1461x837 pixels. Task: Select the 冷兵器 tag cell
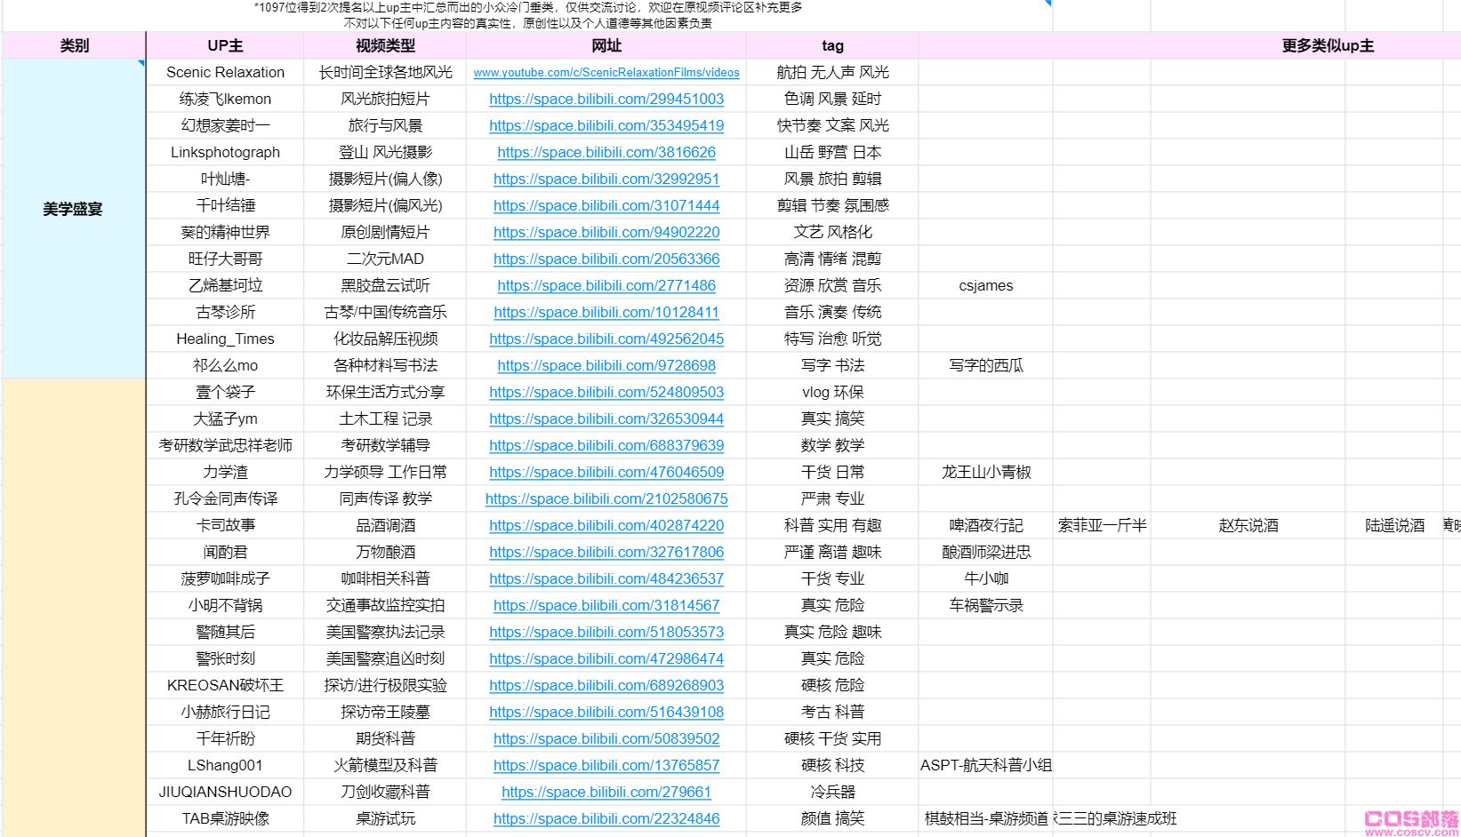pyautogui.click(x=832, y=793)
